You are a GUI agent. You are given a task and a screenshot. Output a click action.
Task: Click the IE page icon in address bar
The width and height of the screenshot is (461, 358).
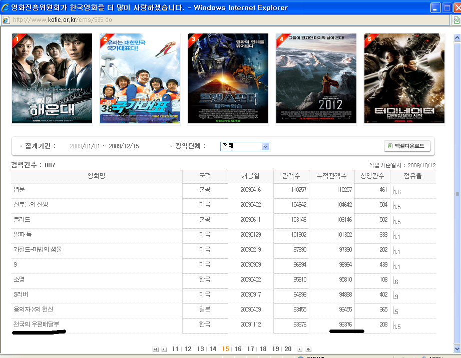pyautogui.click(x=6, y=20)
